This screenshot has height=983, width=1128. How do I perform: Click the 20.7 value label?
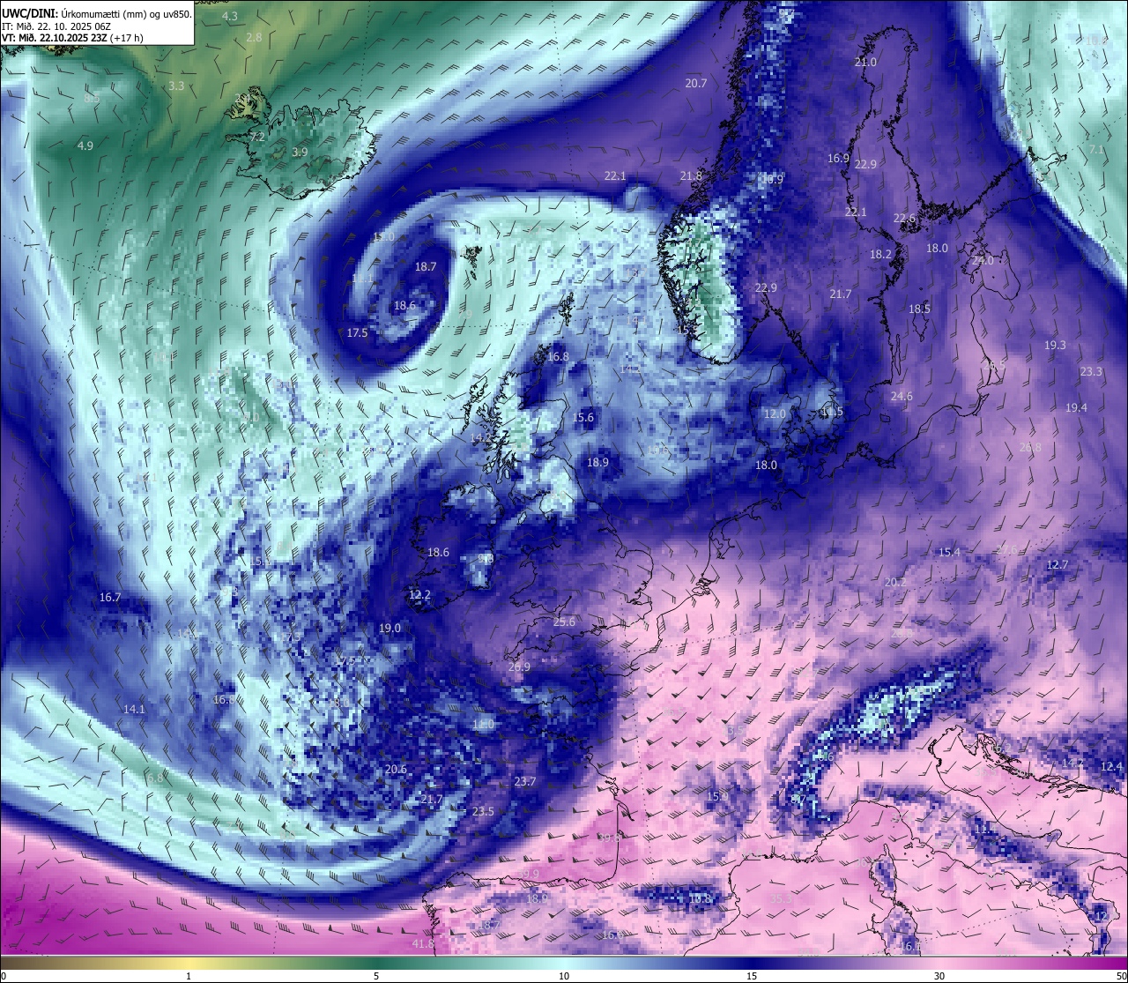click(696, 83)
